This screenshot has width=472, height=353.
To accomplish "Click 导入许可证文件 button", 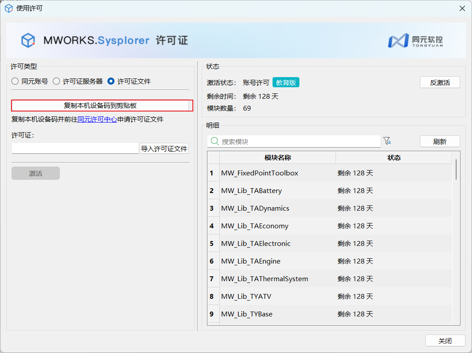I will tap(164, 149).
